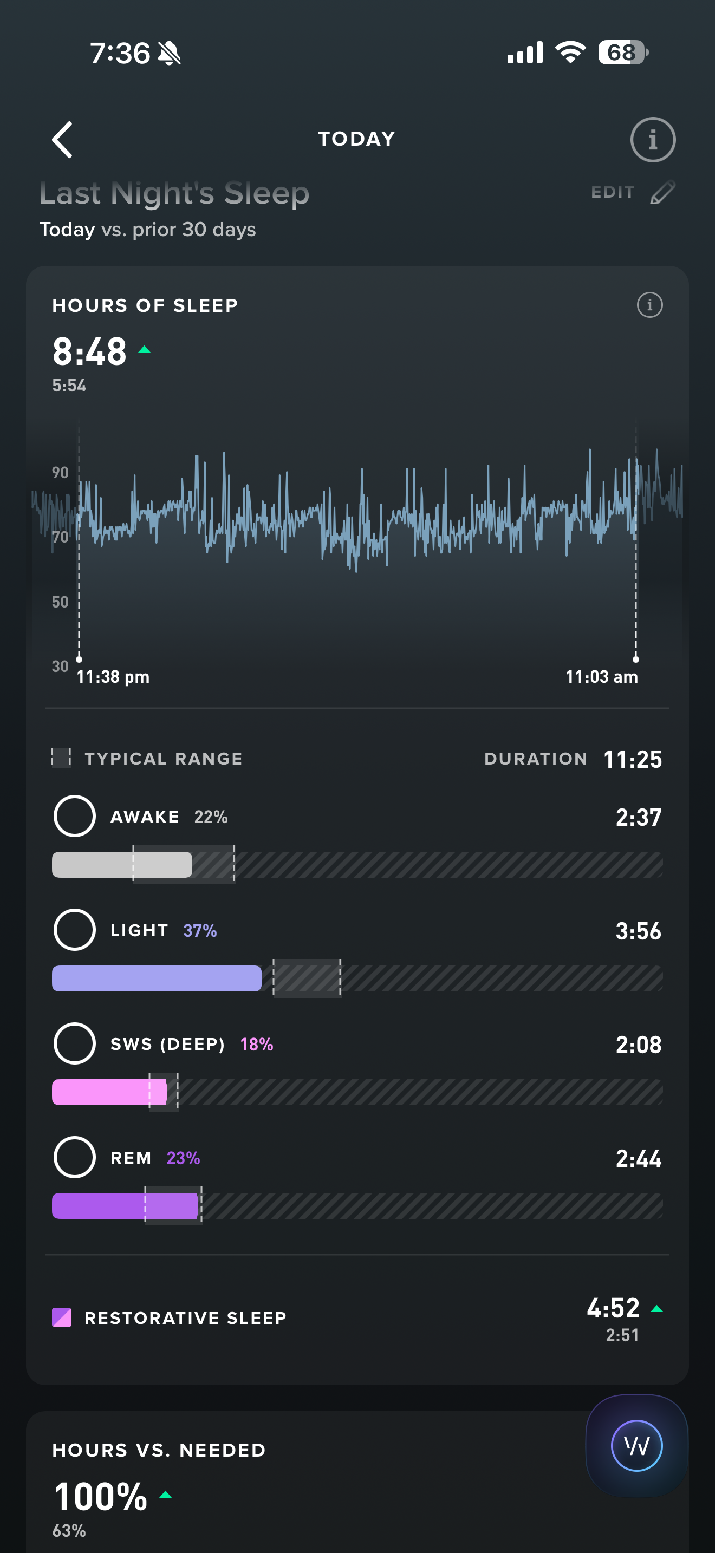Open the WHOOP coach floating button
This screenshot has height=1553, width=715.
tap(636, 1446)
